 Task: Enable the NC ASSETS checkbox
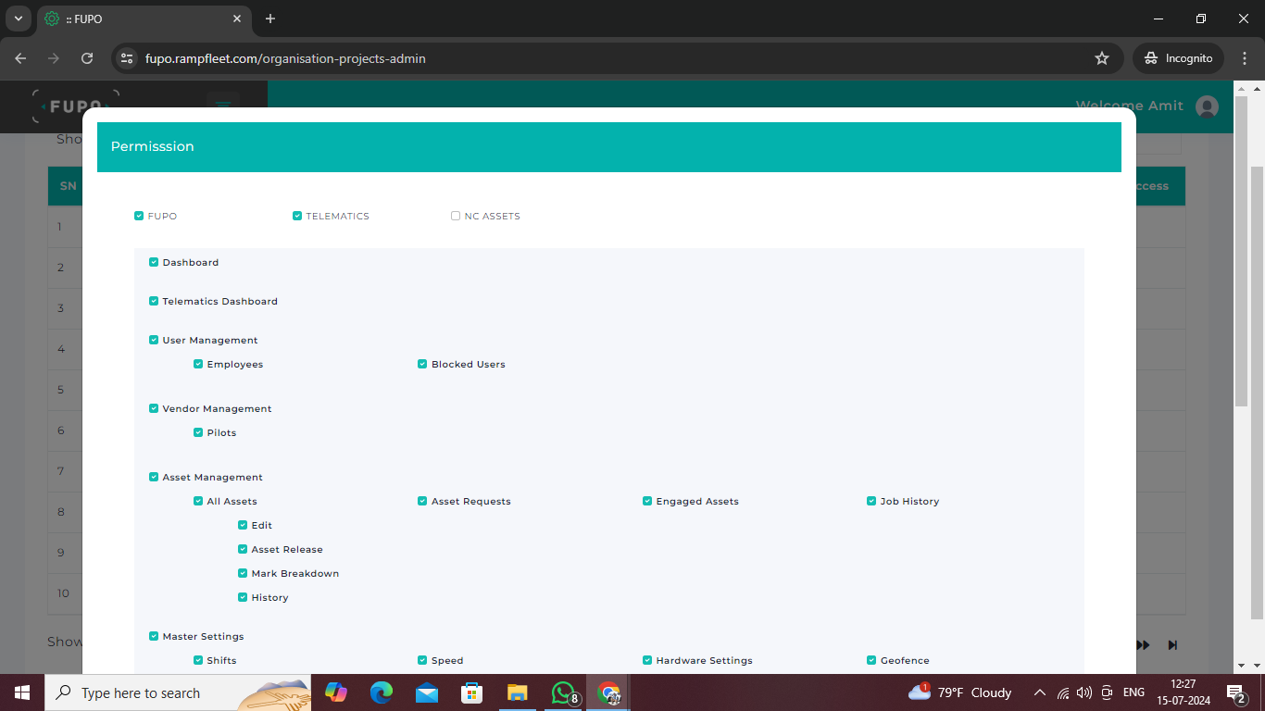coord(455,215)
